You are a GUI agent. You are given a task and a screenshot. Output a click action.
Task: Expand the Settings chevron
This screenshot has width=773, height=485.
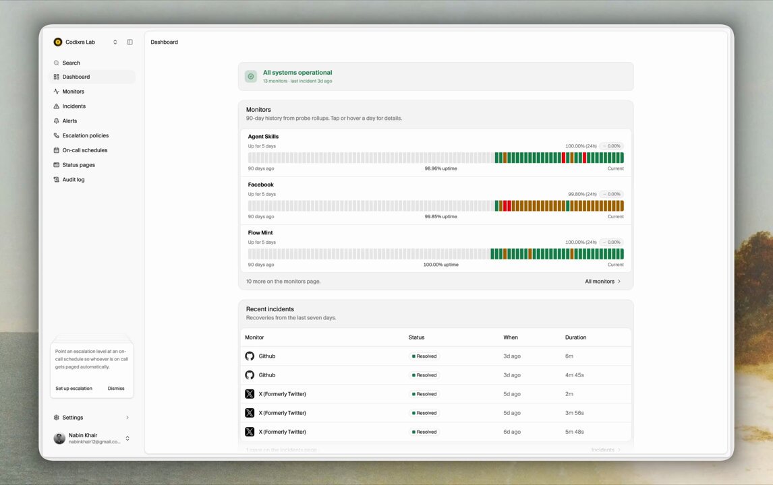click(127, 418)
